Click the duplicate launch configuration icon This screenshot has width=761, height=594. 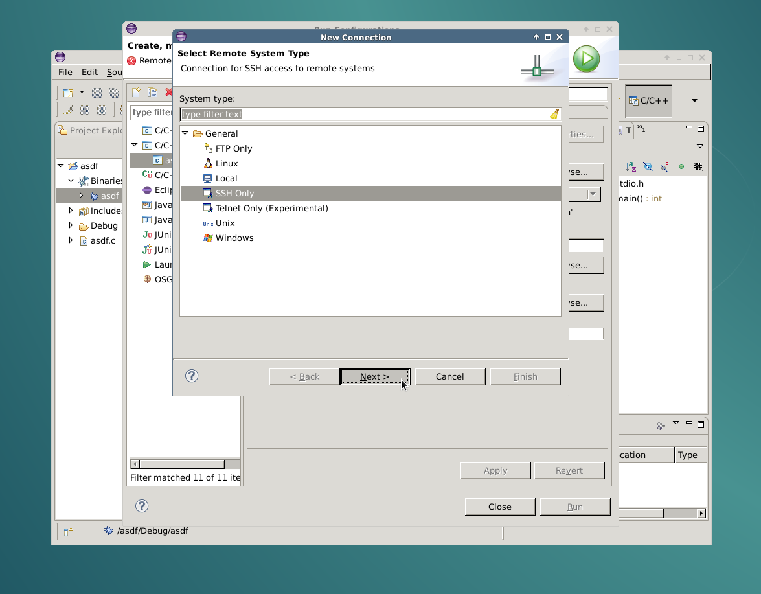[152, 93]
